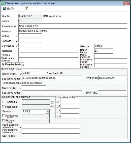Enable the Tiesioginis checkbox
This screenshot has width=131, height=143.
(x=3, y=102)
